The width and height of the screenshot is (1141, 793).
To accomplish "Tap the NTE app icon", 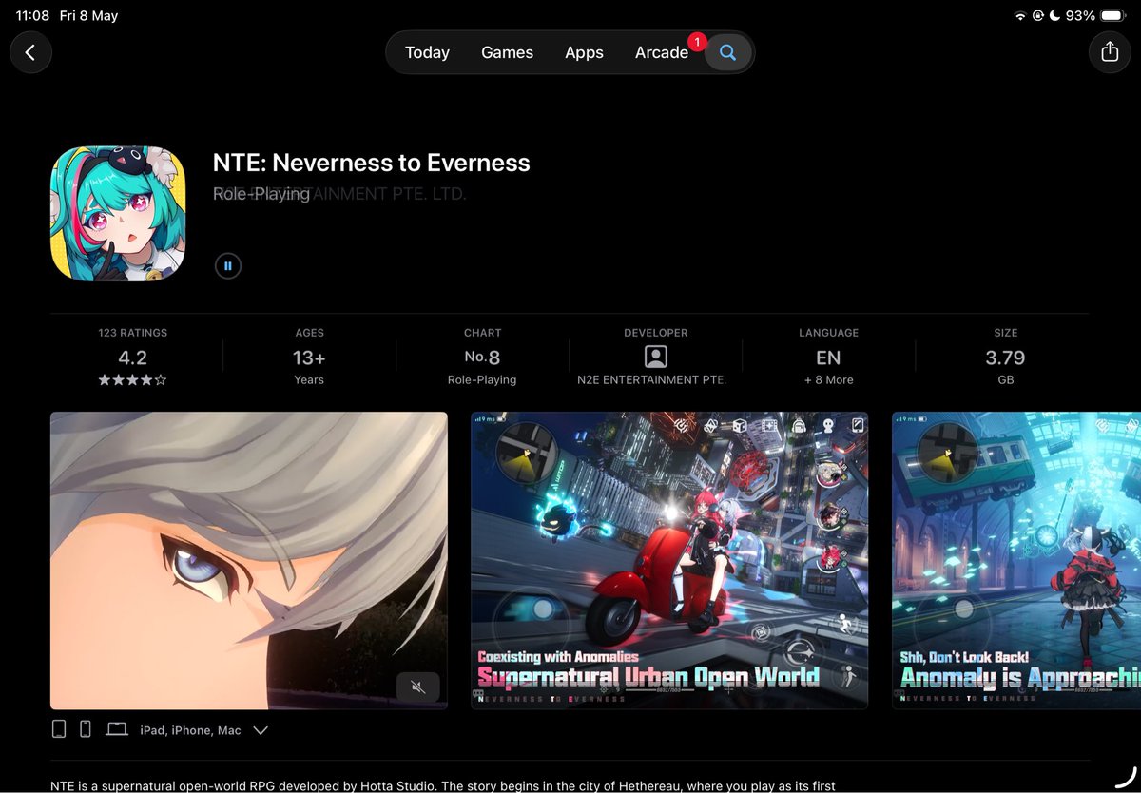I will 118,213.
